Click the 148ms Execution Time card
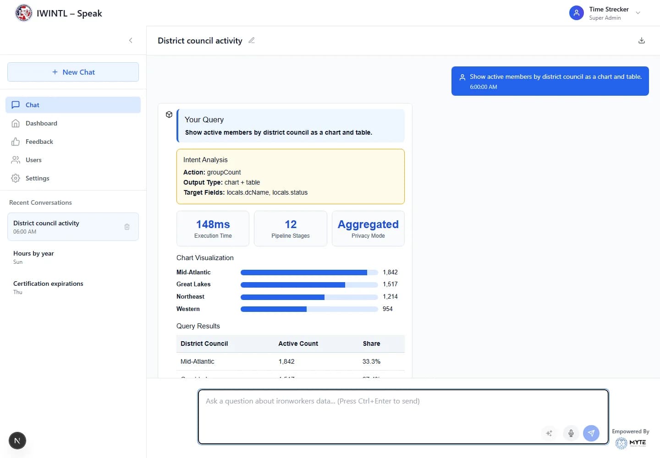 (213, 229)
